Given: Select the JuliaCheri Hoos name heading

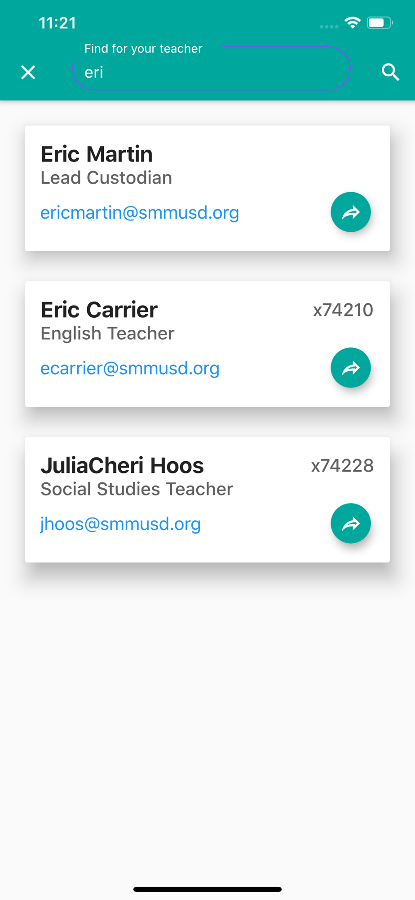Looking at the screenshot, I should coord(122,465).
